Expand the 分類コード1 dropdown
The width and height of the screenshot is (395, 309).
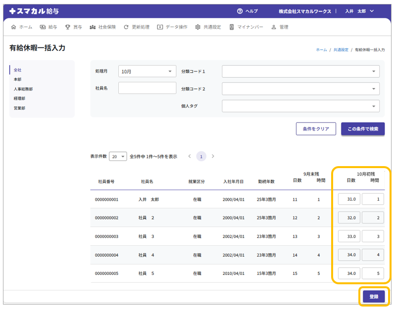pos(300,71)
